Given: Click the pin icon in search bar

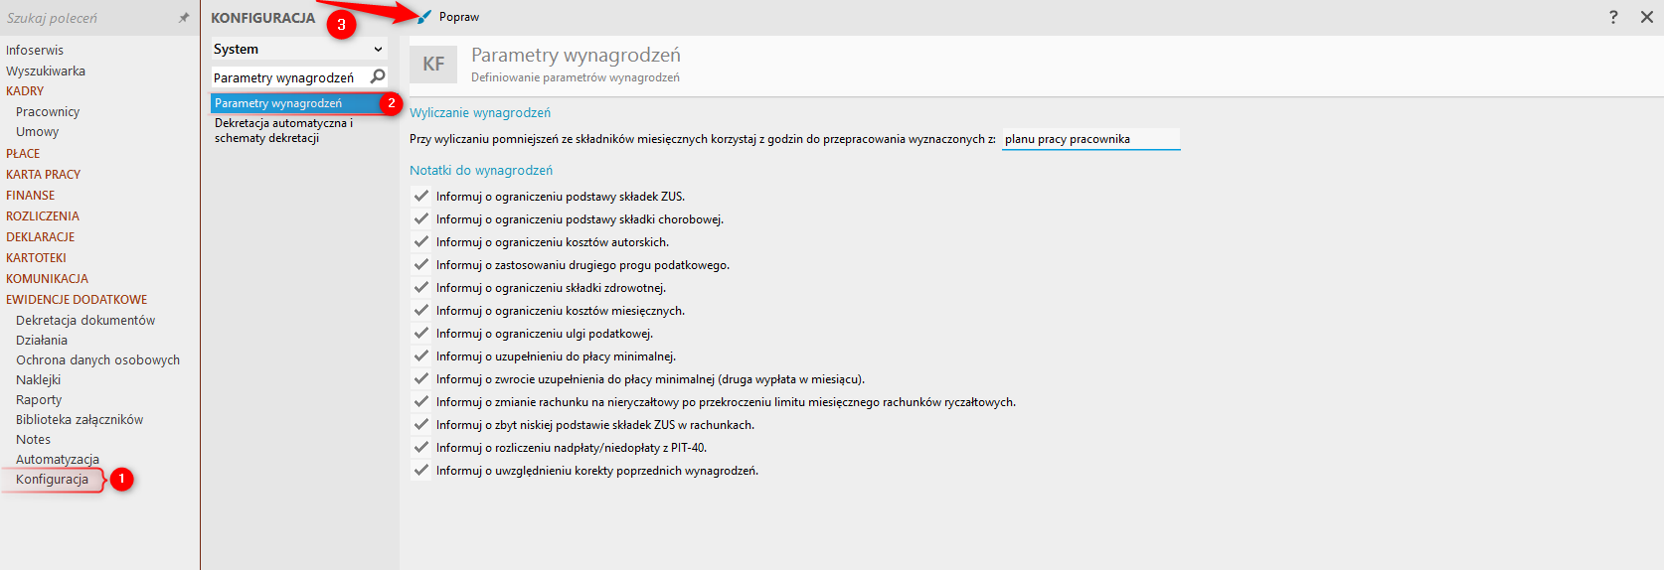Looking at the screenshot, I should click(x=184, y=18).
